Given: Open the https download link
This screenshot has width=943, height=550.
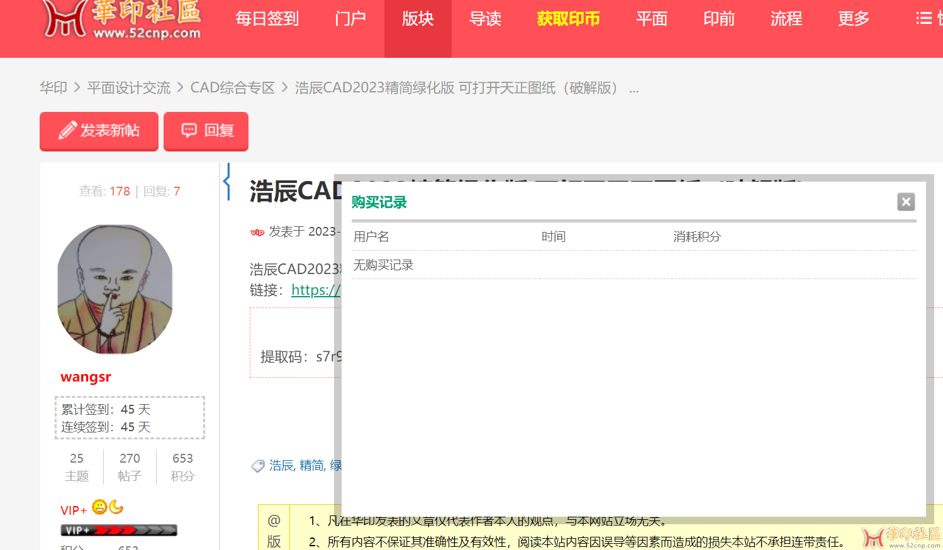Looking at the screenshot, I should (x=316, y=290).
